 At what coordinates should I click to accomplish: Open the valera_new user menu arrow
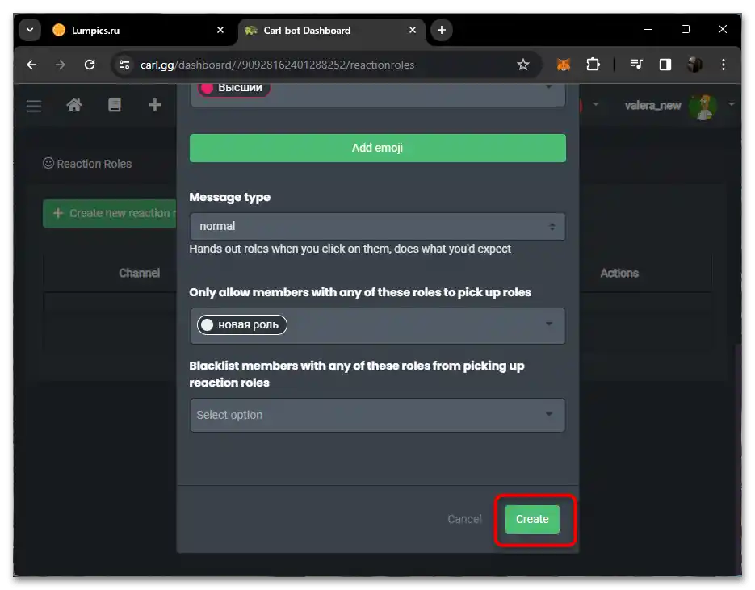tap(732, 104)
